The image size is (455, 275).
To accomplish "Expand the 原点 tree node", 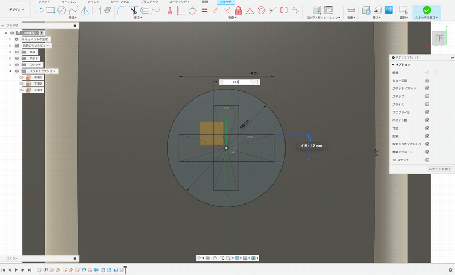I will point(10,52).
